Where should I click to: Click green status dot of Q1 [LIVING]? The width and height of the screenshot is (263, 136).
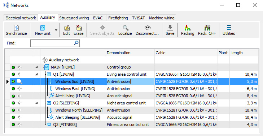click(13, 74)
